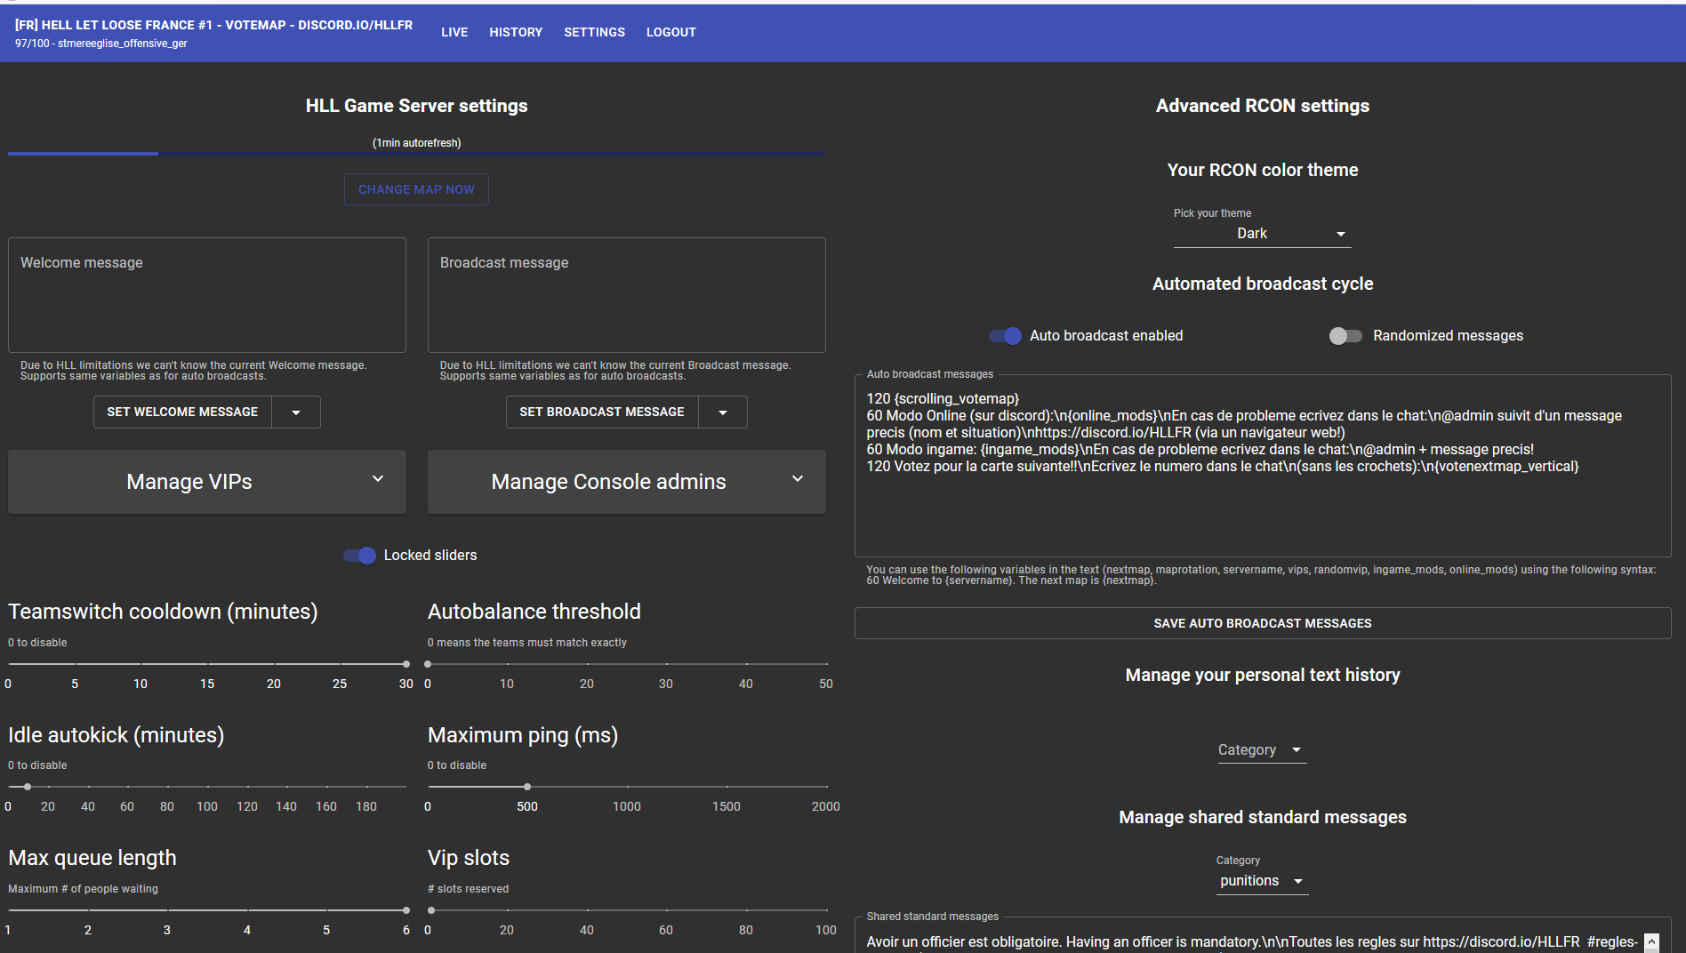Open personal text history Category dropdown
This screenshot has height=953, width=1686.
tap(1263, 750)
